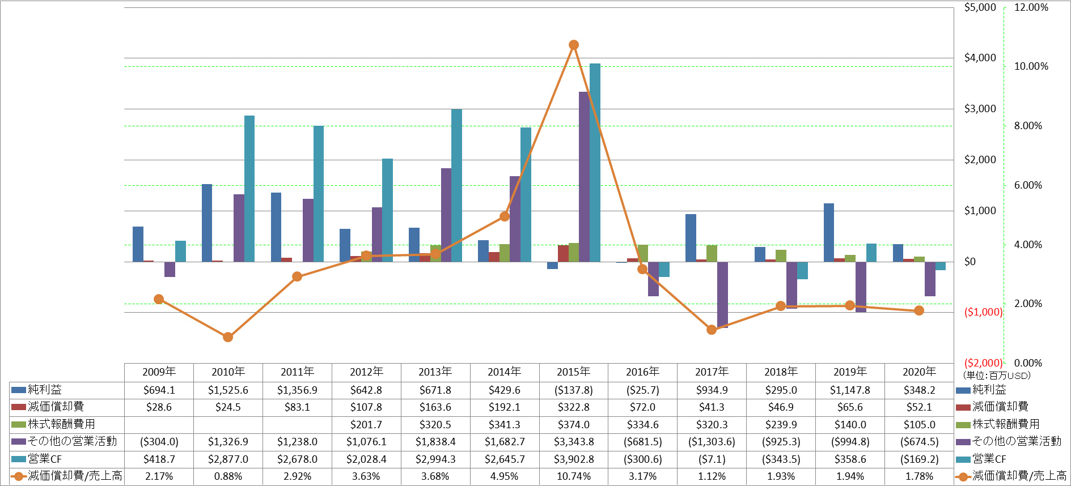Click the right-side 純利益 legend label
Viewport: 1071px width, 486px height.
pos(989,390)
